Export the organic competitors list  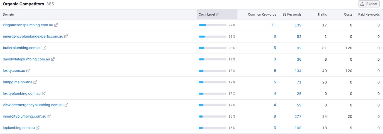pos(369,4)
